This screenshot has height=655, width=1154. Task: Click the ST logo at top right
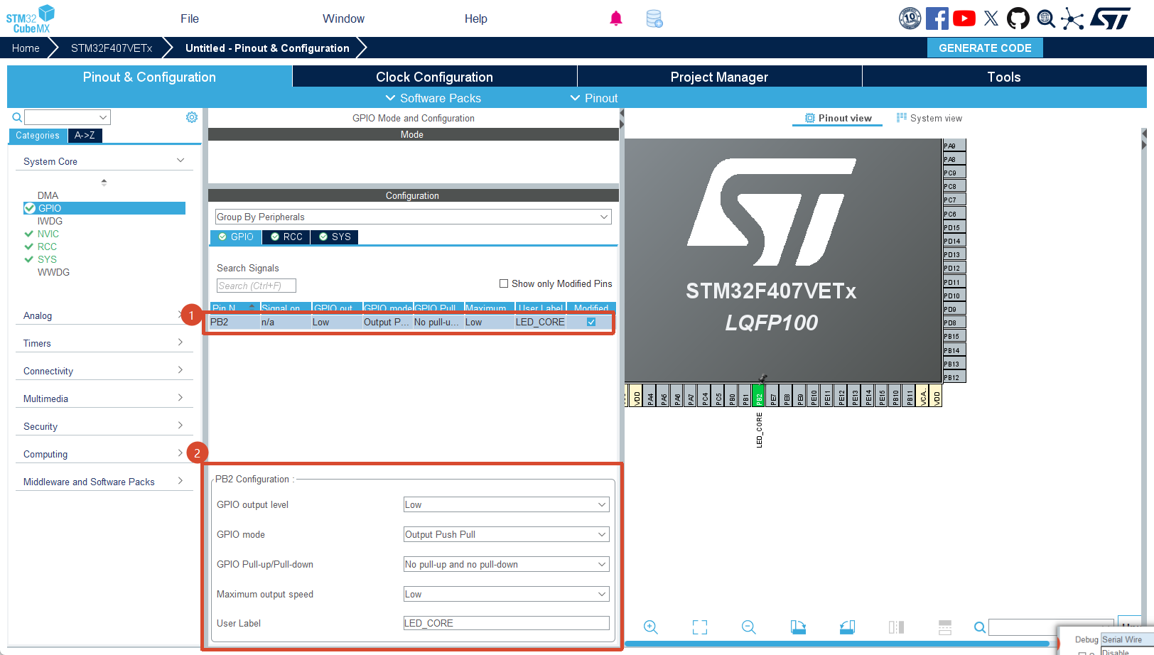coord(1110,18)
